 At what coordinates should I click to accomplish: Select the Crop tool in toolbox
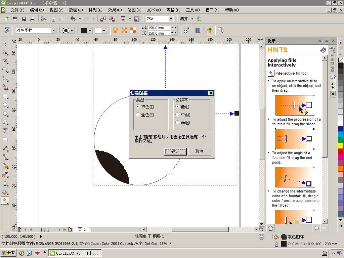click(x=5, y=61)
